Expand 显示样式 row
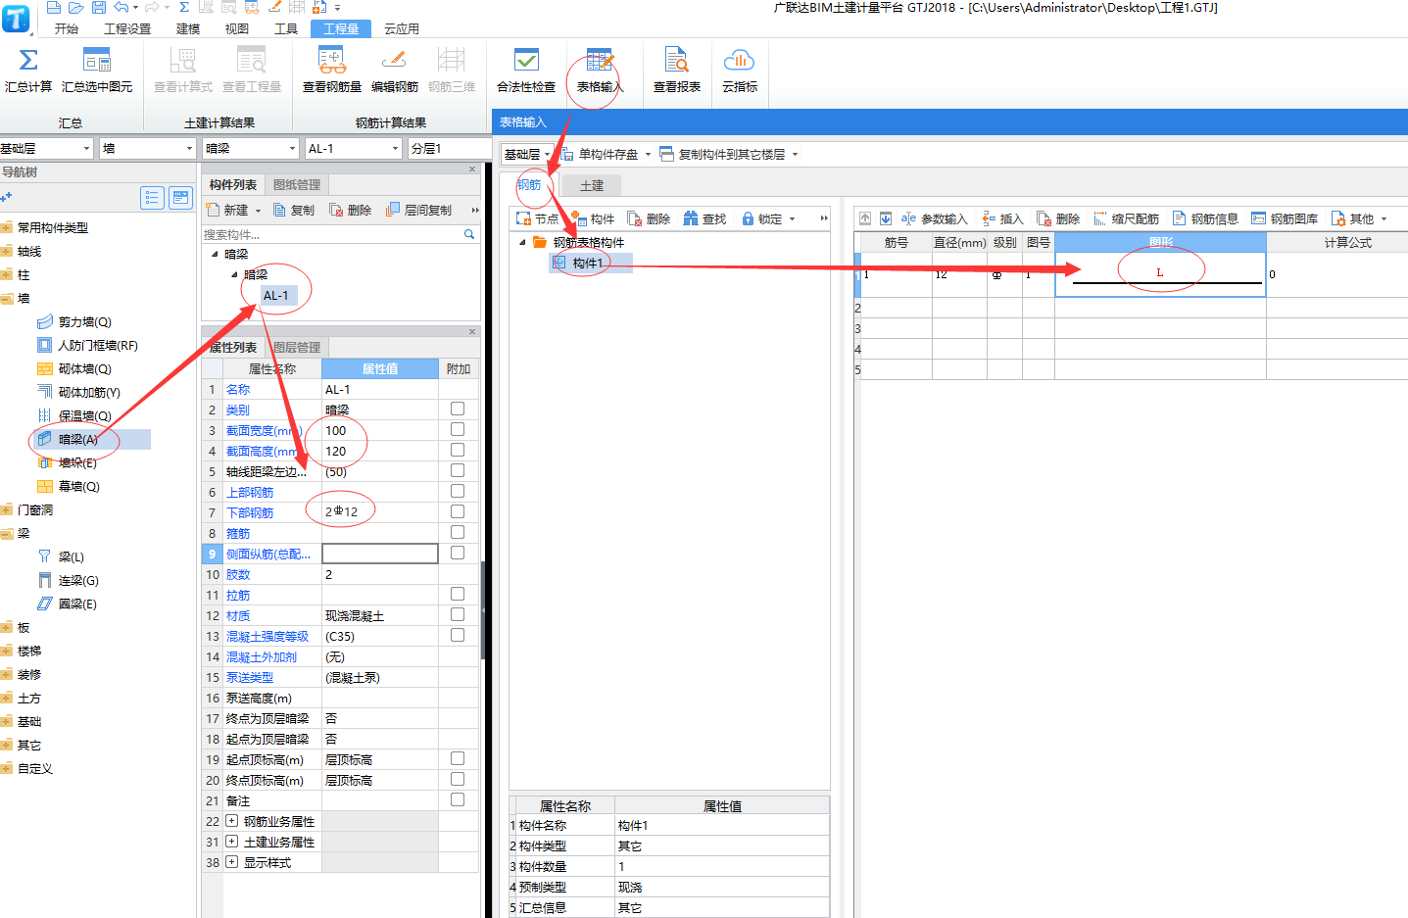 tap(232, 862)
